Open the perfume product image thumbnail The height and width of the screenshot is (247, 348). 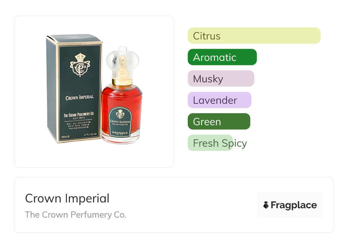(x=94, y=91)
